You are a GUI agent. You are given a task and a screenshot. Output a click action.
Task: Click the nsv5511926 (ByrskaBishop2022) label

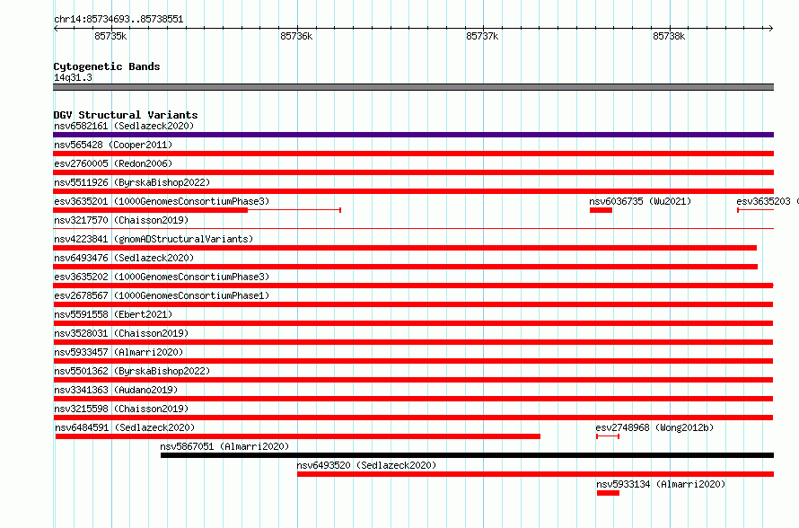click(132, 182)
